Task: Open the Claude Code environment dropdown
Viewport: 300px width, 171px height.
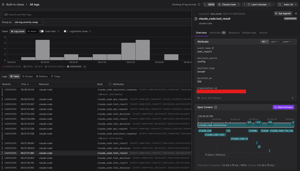Action: point(228,4)
